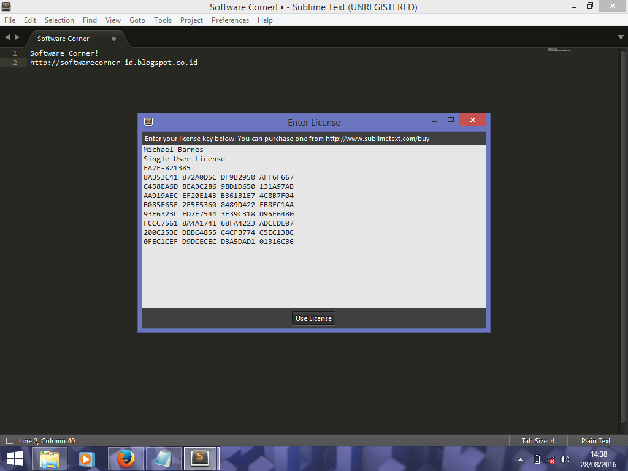628x471 pixels.
Task: Open the Help menu
Action: tap(265, 20)
